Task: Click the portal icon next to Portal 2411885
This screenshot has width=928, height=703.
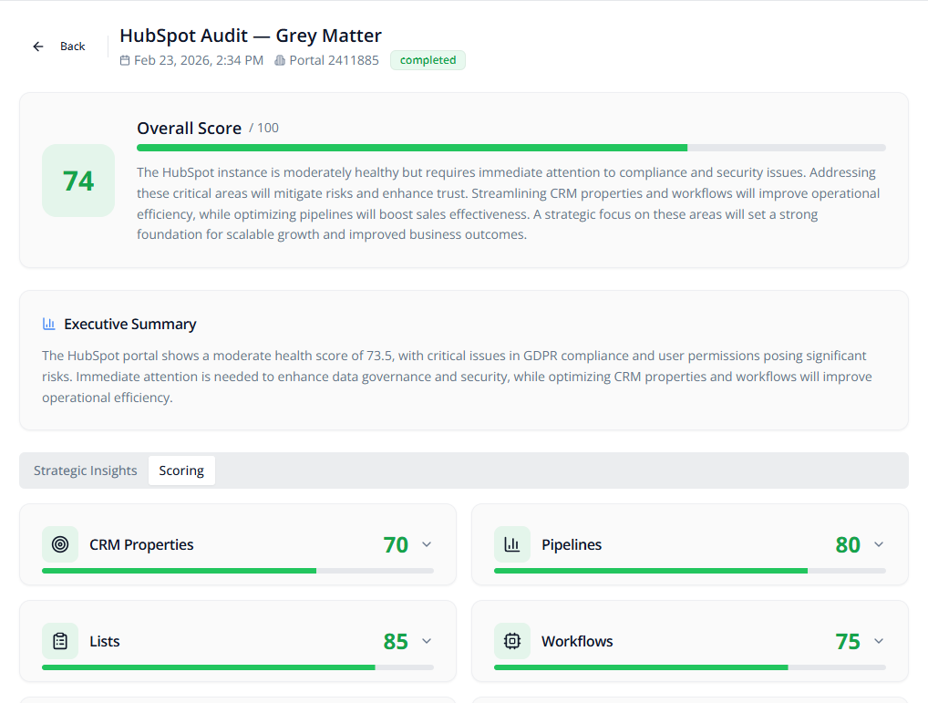Action: (x=280, y=61)
